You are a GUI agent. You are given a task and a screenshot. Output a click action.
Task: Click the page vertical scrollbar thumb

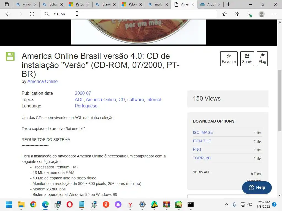(x=280, y=101)
